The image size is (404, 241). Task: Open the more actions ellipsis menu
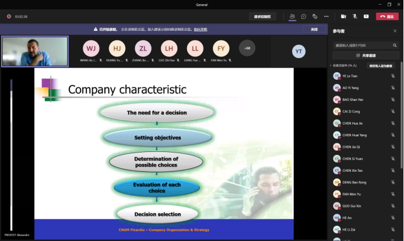(x=326, y=16)
